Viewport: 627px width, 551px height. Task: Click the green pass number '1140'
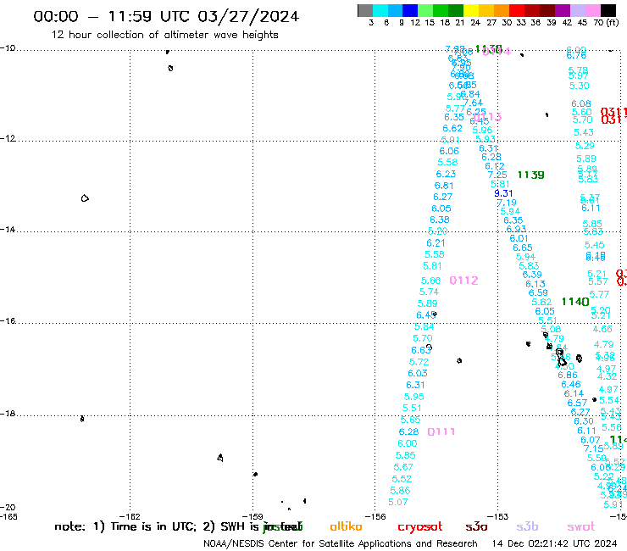pyautogui.click(x=575, y=302)
